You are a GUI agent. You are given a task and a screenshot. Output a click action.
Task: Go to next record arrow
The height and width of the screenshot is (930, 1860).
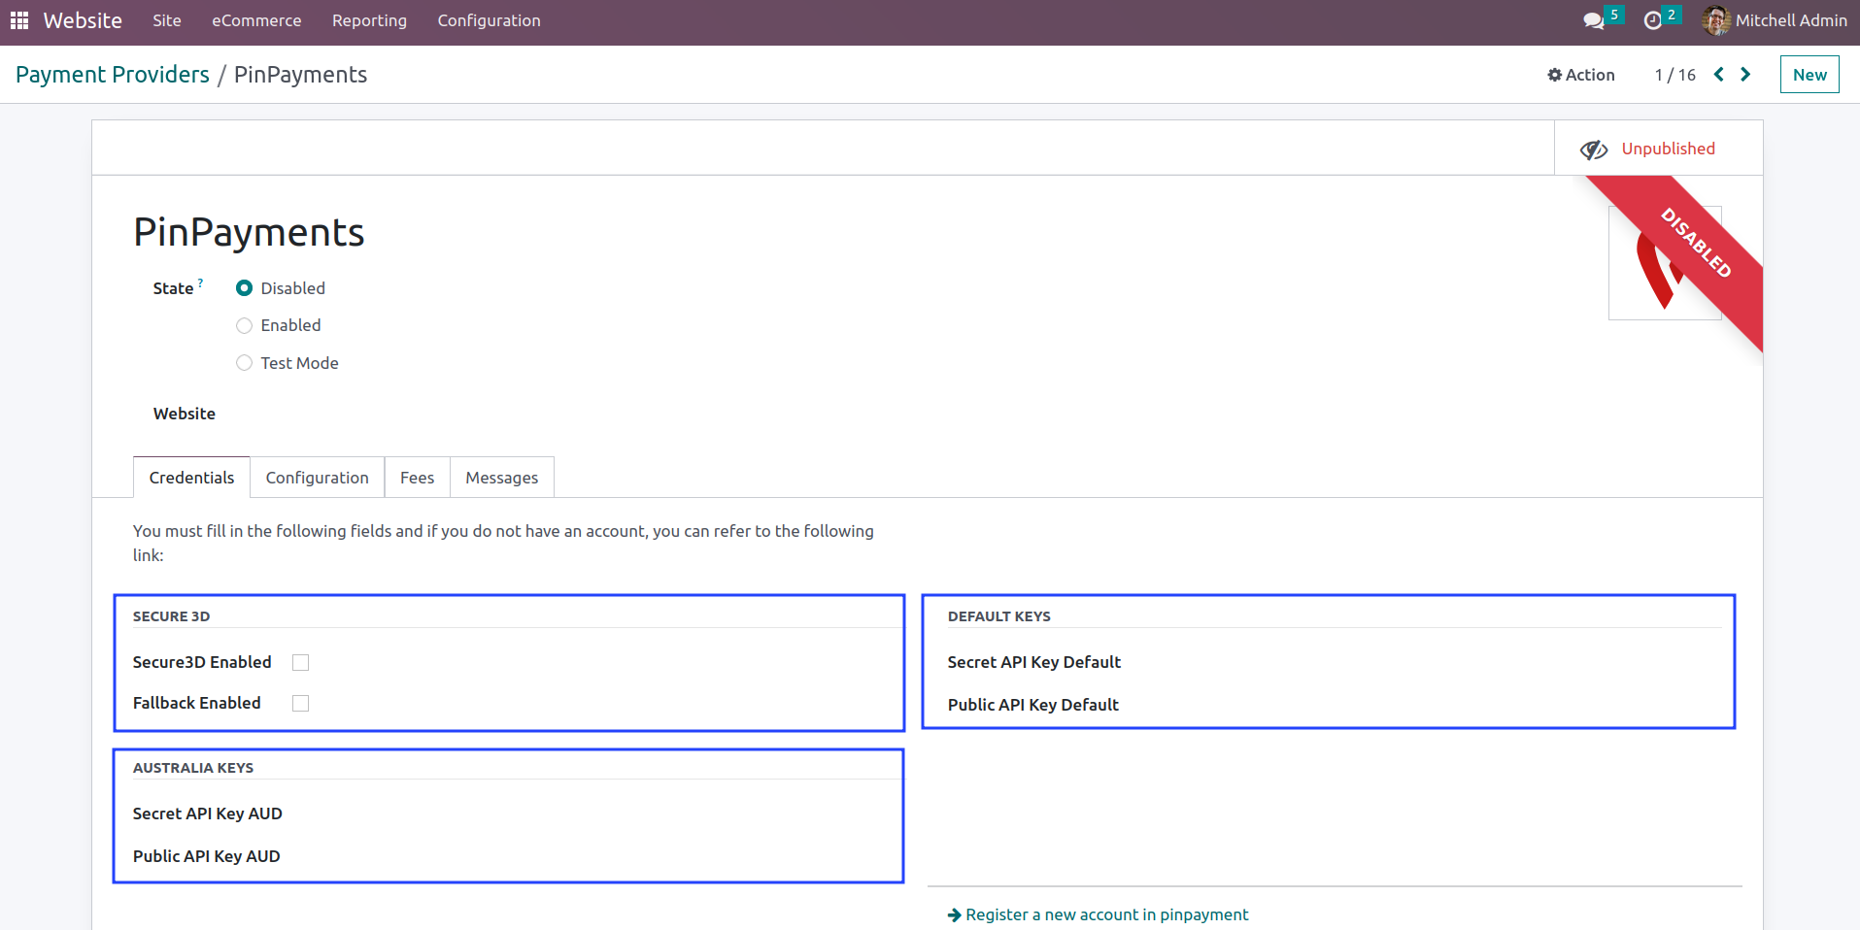tap(1745, 75)
